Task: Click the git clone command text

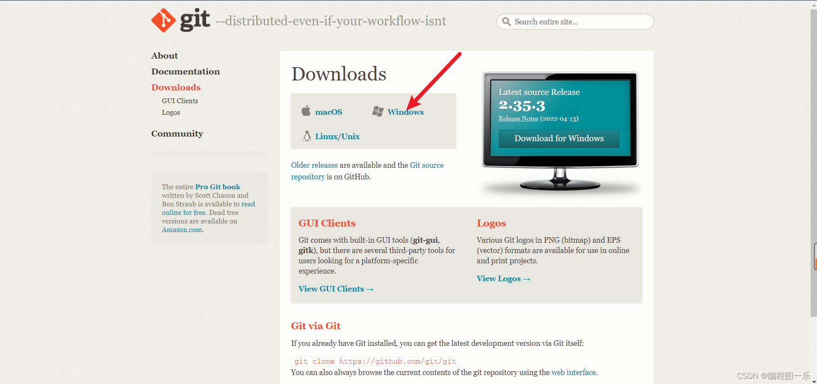Action: (375, 361)
